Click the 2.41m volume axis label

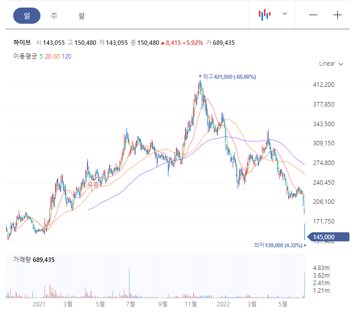321,283
